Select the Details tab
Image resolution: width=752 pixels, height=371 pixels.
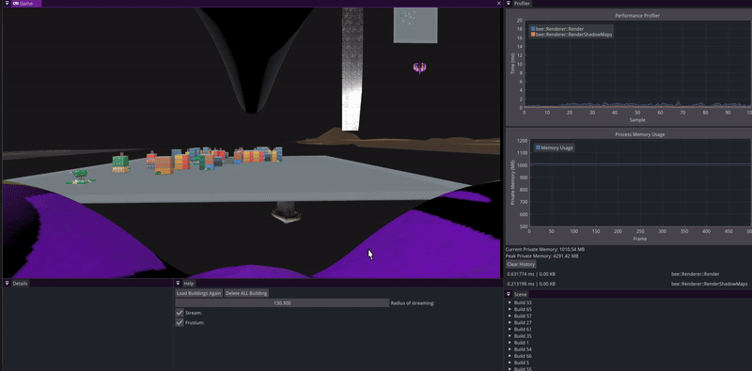coord(20,284)
